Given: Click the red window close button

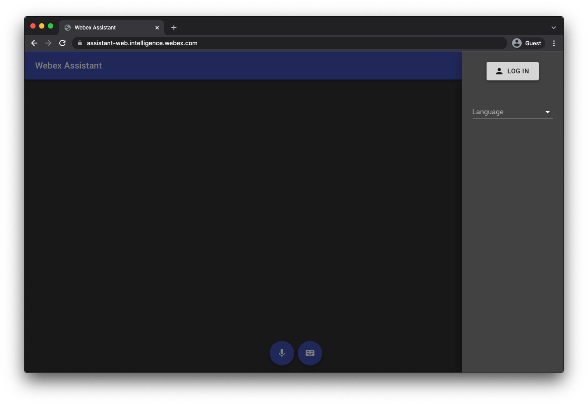Looking at the screenshot, I should click(33, 26).
